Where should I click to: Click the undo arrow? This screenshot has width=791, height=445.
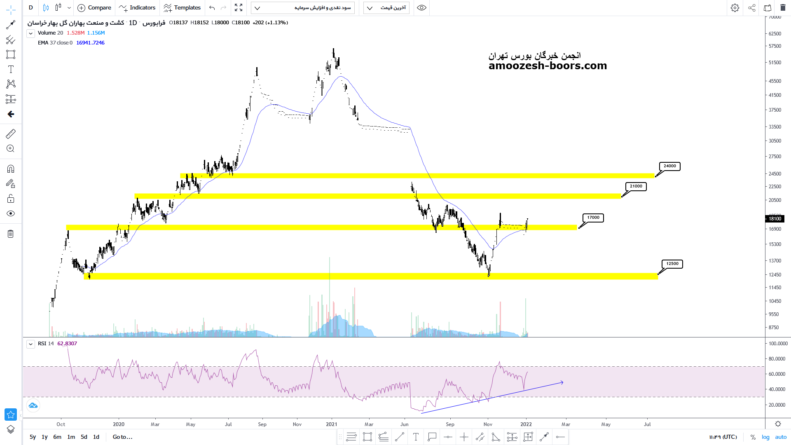tap(212, 8)
